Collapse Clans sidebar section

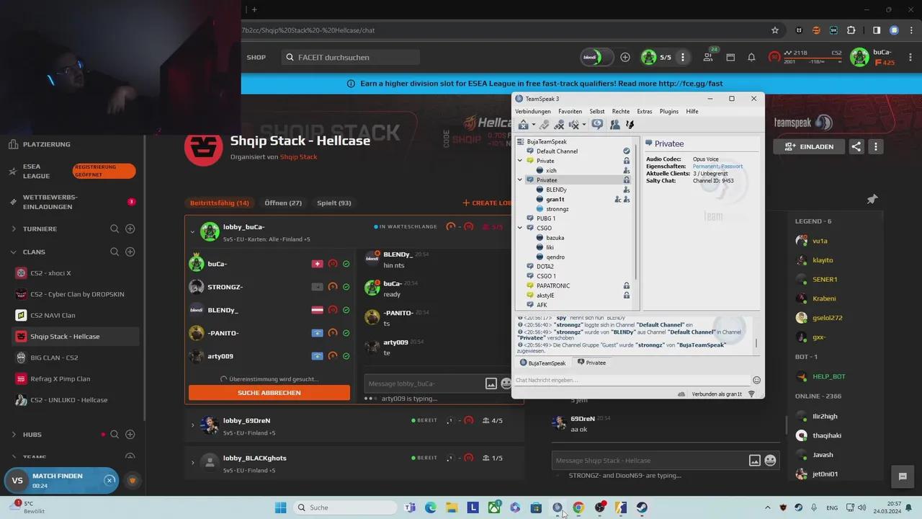pos(14,252)
